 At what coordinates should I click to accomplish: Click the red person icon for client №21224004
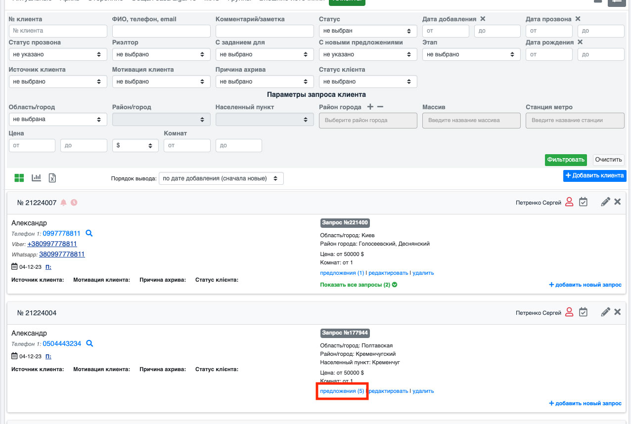point(569,312)
